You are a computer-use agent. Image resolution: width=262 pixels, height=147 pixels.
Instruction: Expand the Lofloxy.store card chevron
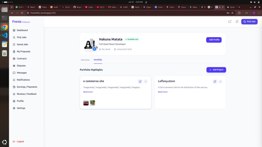click(220, 81)
